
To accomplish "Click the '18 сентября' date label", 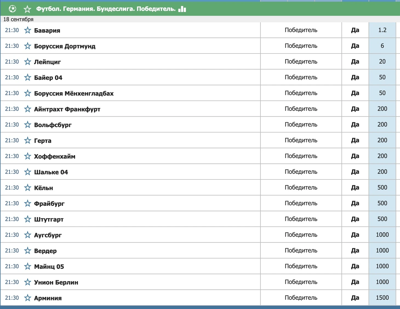I will [18, 19].
